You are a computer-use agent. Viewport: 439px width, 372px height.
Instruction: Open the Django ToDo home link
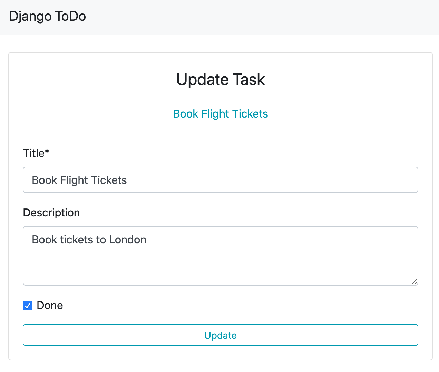(47, 16)
